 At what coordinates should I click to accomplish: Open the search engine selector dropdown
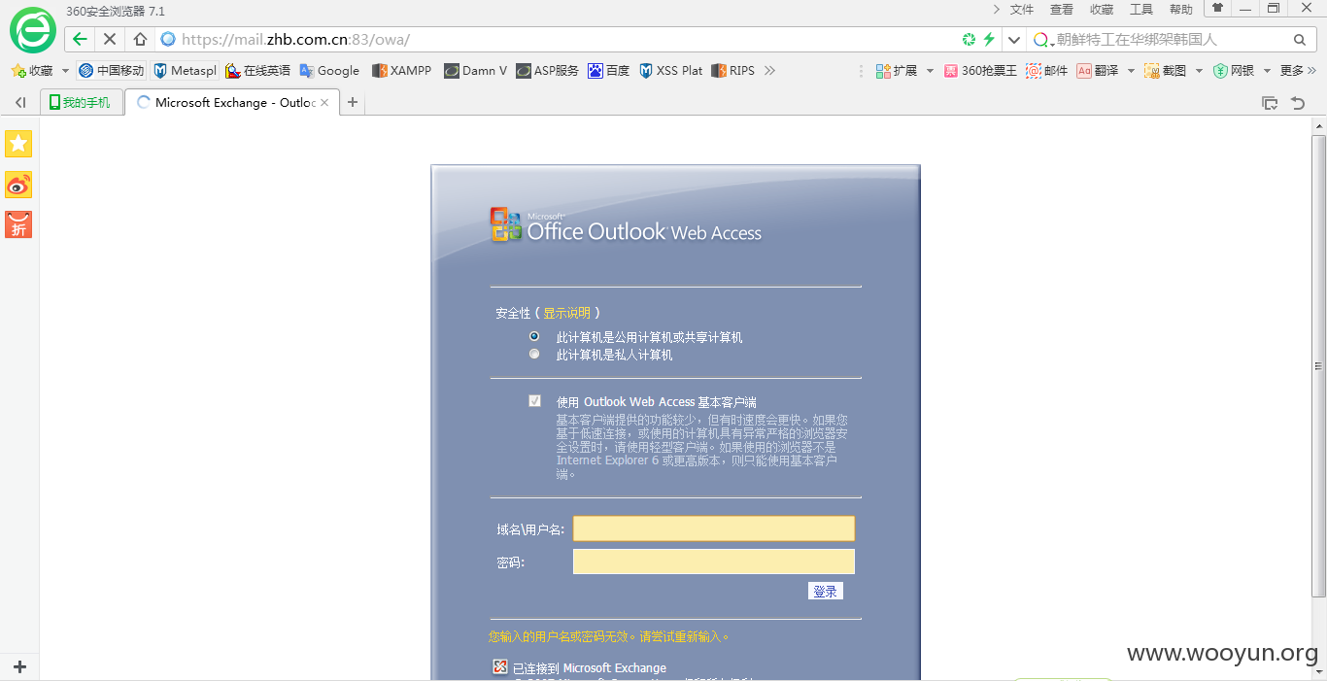coord(1043,40)
